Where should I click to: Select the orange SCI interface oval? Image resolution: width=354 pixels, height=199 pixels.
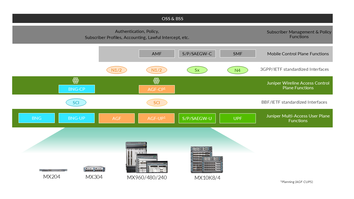pyautogui.click(x=157, y=103)
